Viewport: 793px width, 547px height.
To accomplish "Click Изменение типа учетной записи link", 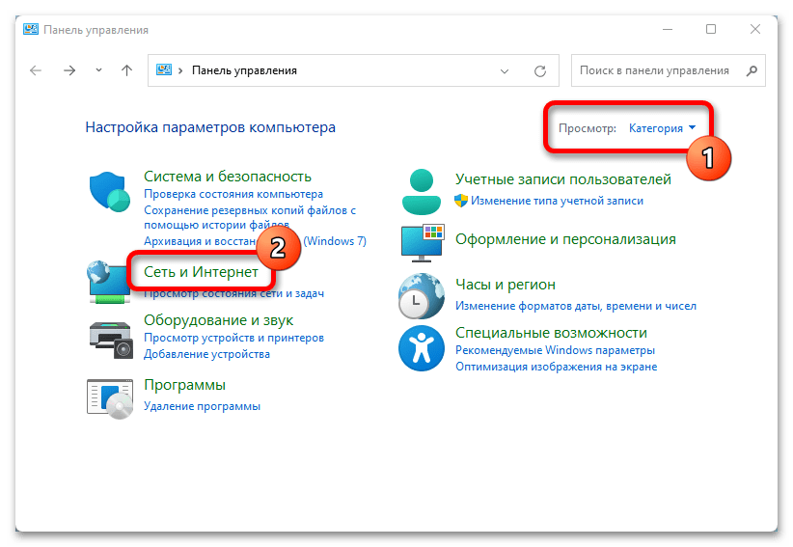I will click(557, 201).
